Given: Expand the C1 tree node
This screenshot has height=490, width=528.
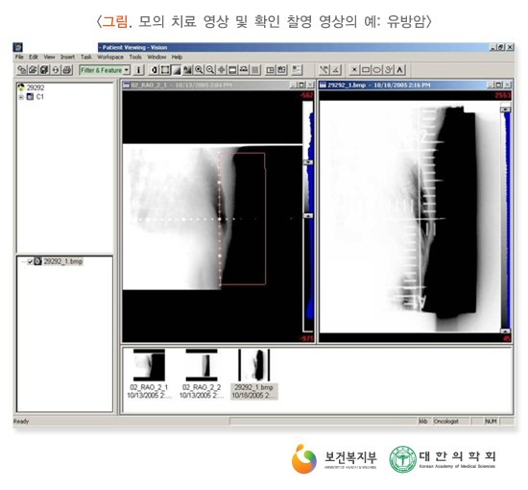Looking at the screenshot, I should (x=21, y=97).
